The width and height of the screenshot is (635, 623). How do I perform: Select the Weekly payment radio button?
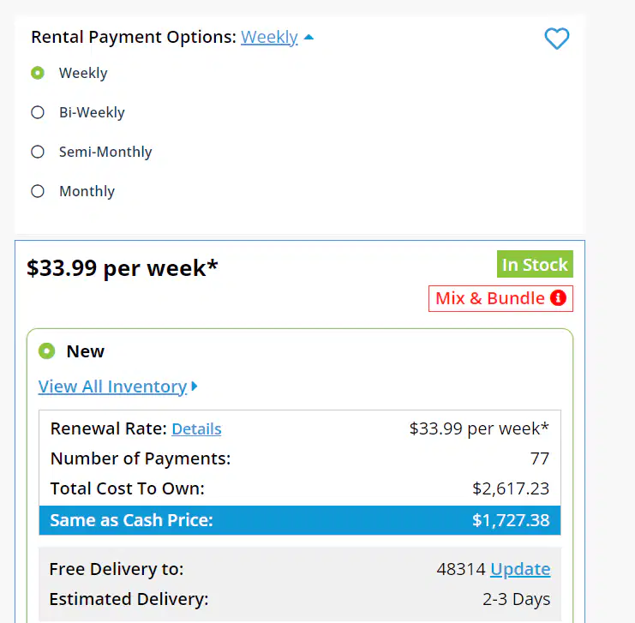(x=38, y=73)
